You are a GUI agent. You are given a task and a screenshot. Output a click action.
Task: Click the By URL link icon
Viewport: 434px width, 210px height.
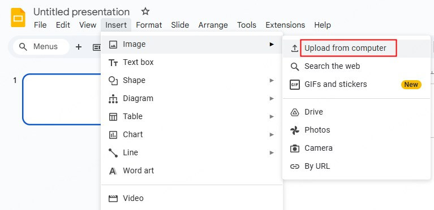tap(294, 167)
